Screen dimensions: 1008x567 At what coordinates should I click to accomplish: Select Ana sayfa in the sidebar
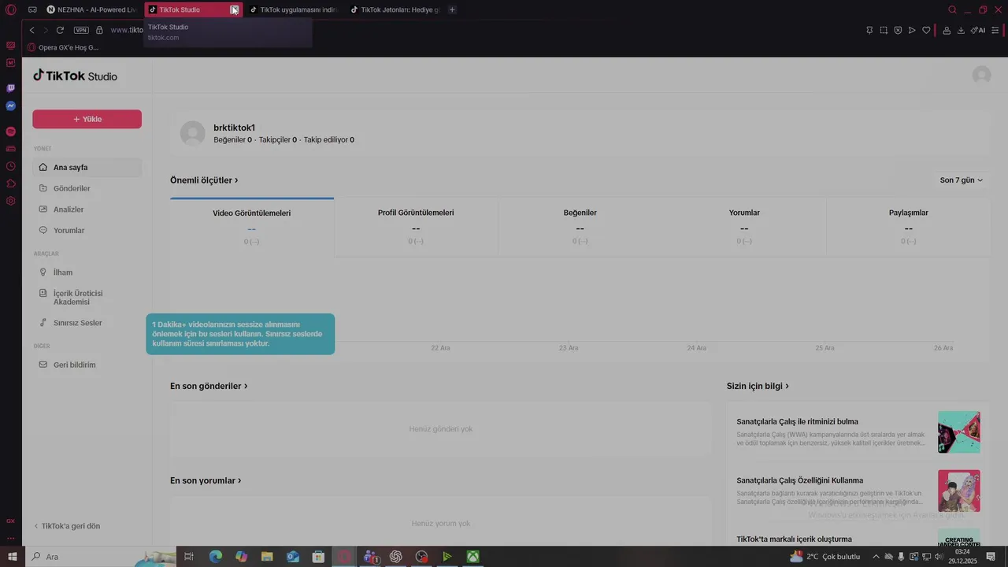click(87, 167)
